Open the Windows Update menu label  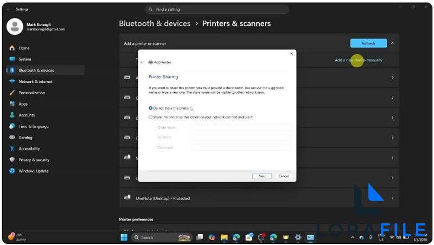pos(34,171)
